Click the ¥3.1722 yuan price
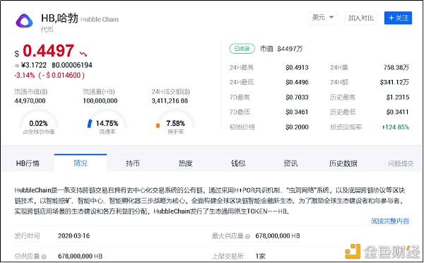This screenshot has height=263, width=424. 34,65
